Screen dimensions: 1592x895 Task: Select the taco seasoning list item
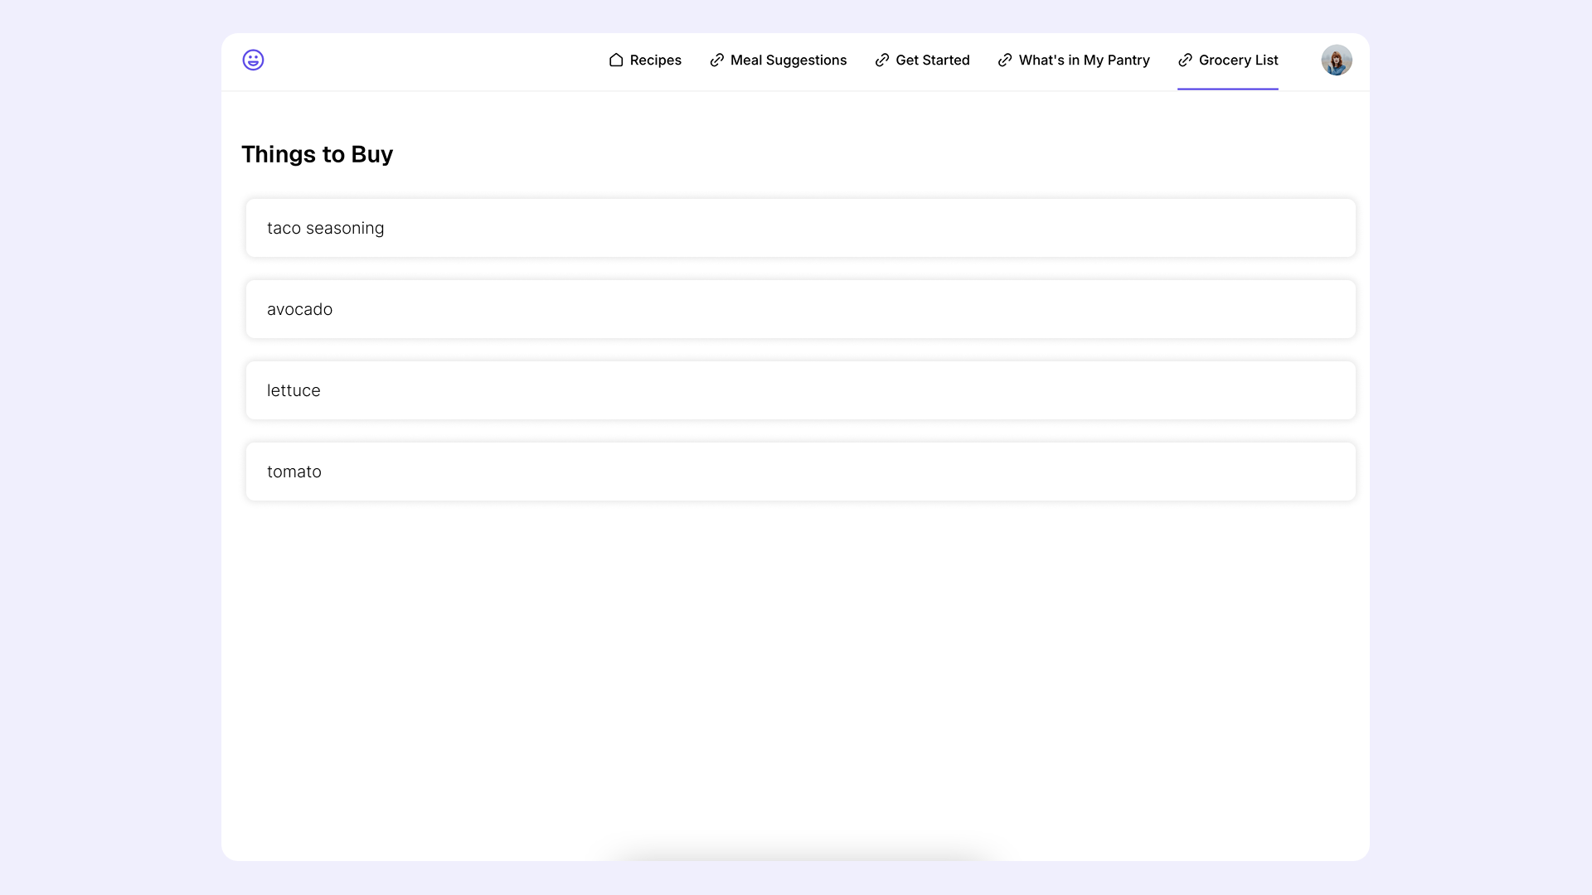(x=800, y=228)
